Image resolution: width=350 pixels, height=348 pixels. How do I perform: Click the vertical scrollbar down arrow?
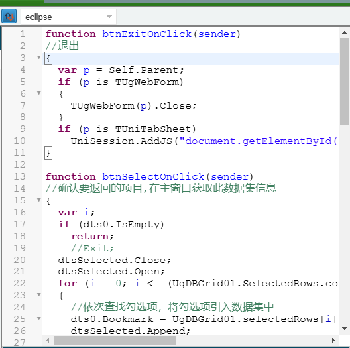[x=344, y=329]
